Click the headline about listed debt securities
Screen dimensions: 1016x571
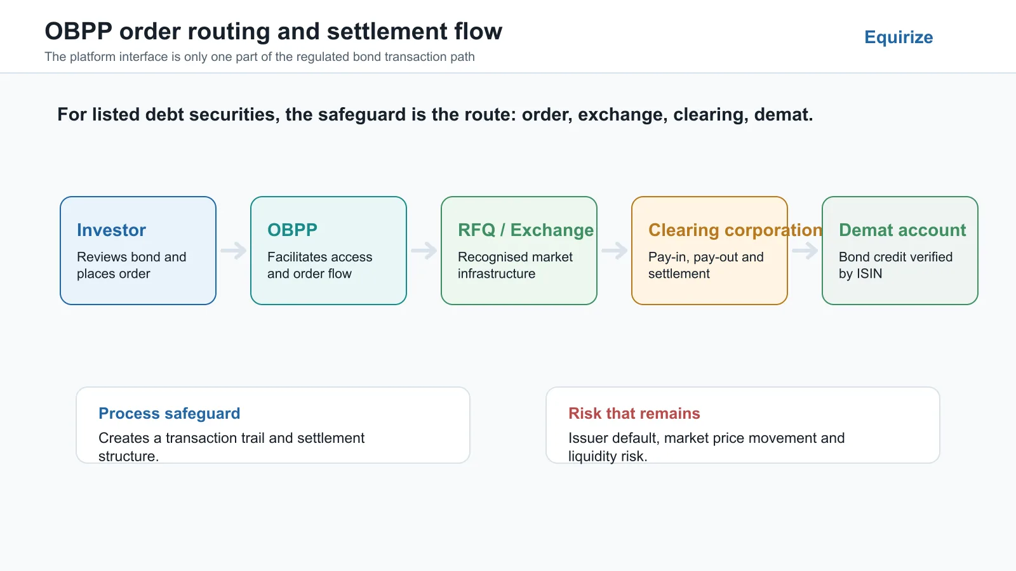point(435,115)
